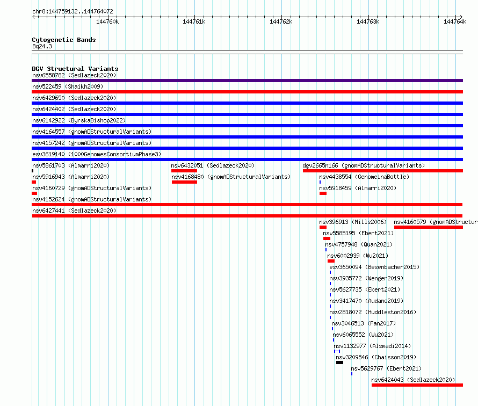
Task: Click the nsv6558782 (Sedlazeck2020) variant label
Action: click(x=74, y=75)
